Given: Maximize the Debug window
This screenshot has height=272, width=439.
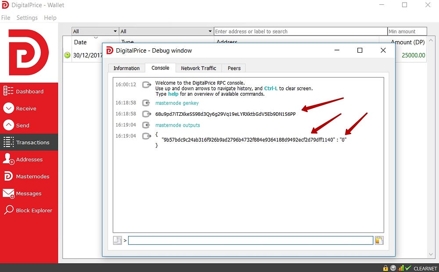Looking at the screenshot, I should pyautogui.click(x=360, y=50).
